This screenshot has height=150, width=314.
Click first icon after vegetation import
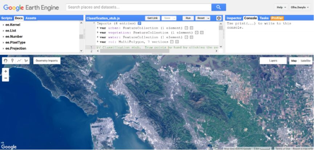[x=196, y=32]
